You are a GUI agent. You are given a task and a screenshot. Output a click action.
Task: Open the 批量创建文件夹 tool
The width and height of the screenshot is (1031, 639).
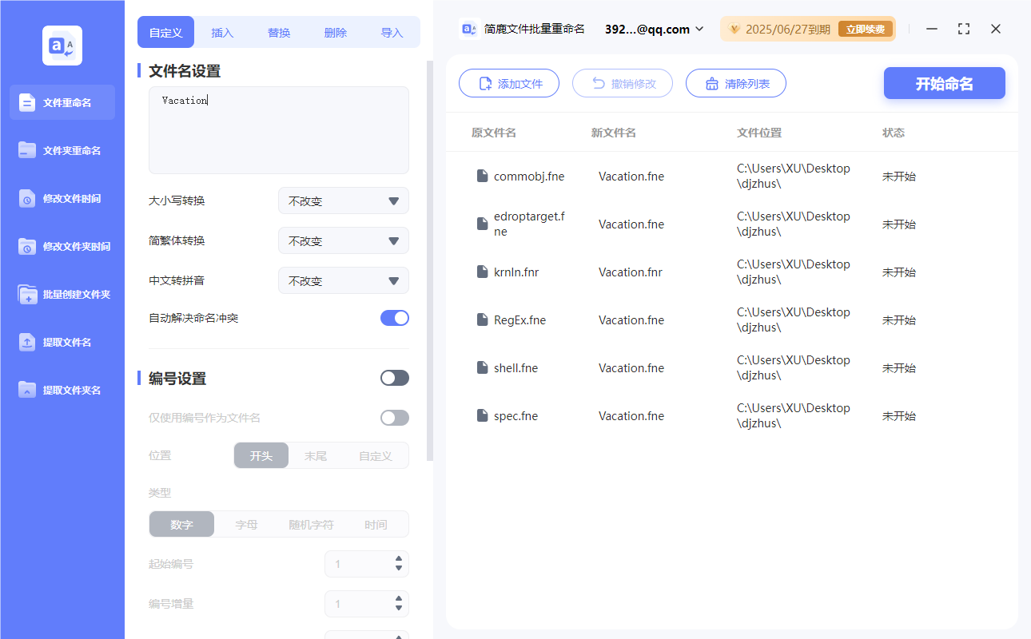[62, 294]
